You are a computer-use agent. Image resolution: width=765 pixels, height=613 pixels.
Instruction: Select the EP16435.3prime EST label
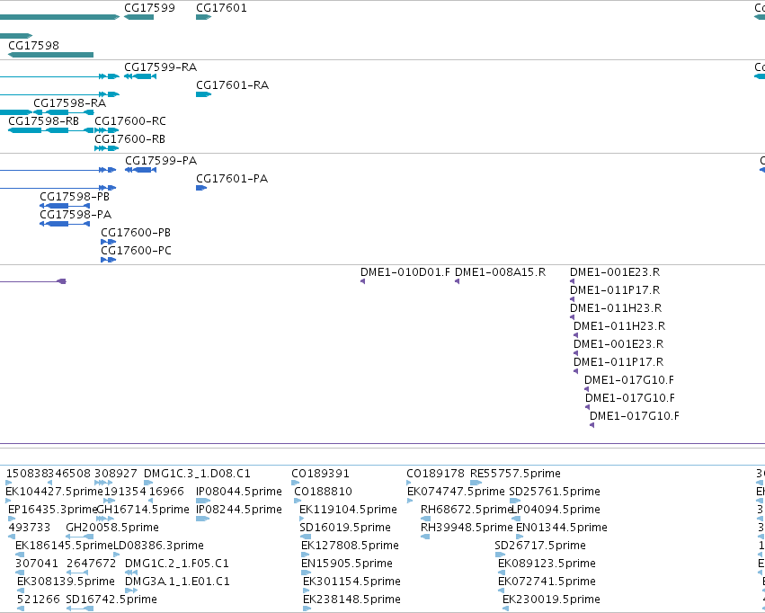(x=53, y=510)
